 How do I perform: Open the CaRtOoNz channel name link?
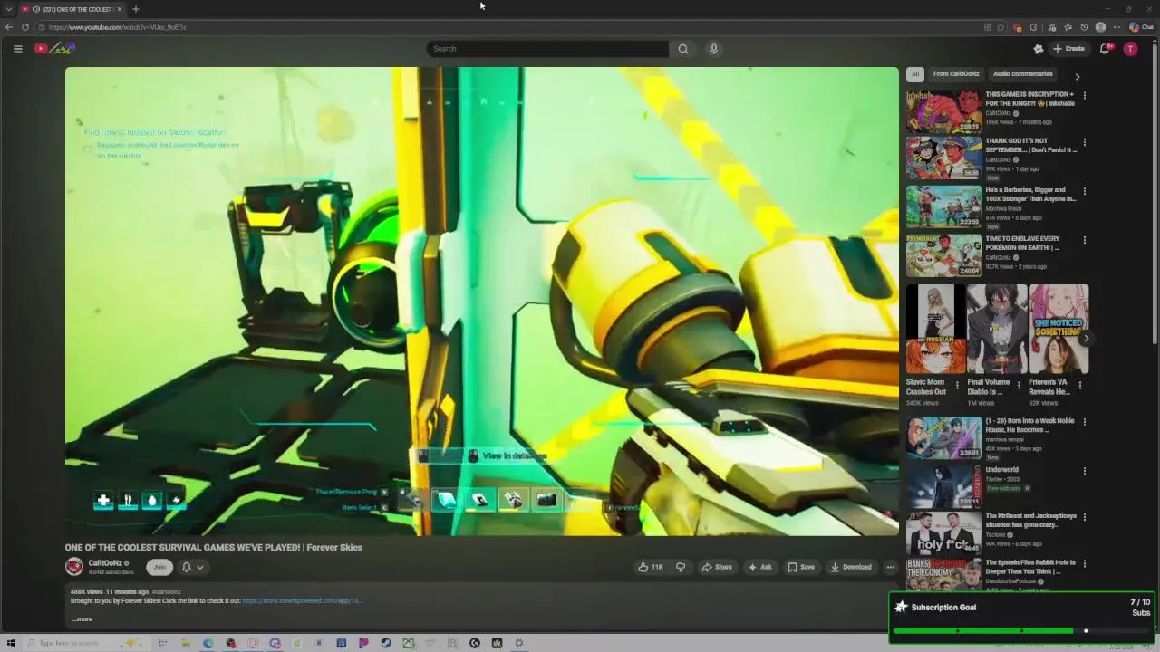105,563
